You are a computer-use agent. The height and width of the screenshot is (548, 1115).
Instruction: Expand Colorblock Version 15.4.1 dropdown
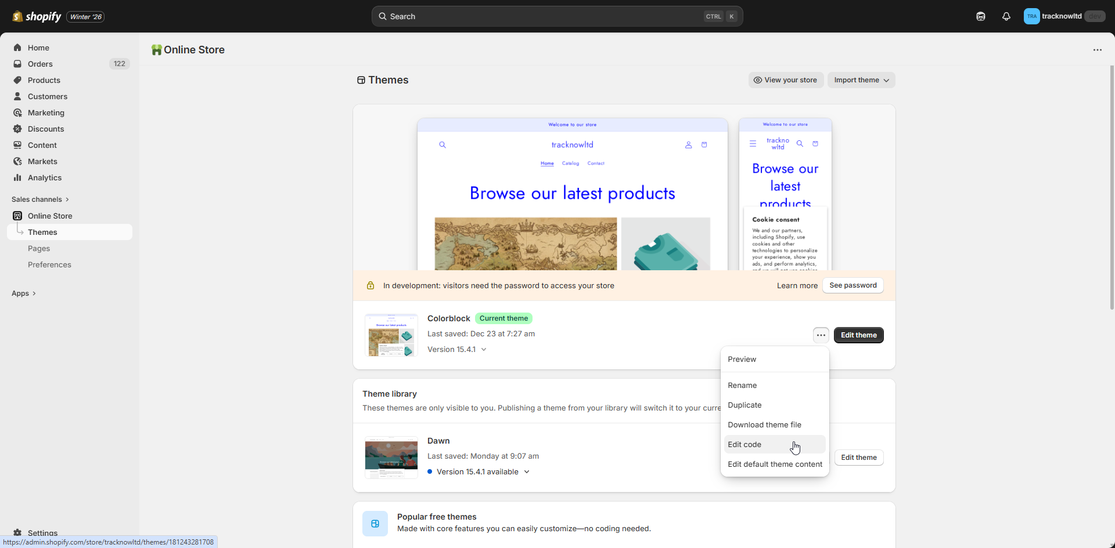pos(456,350)
